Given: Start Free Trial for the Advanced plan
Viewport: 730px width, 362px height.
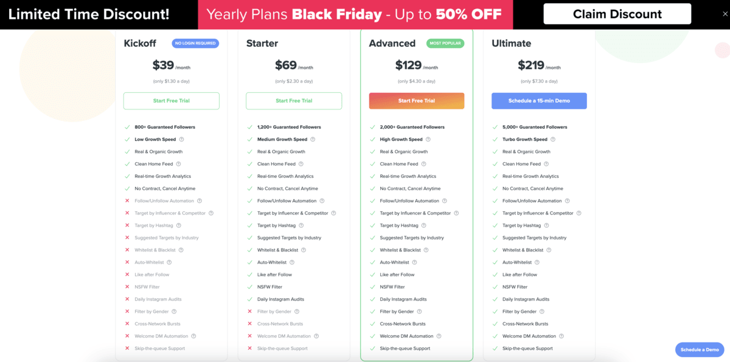Looking at the screenshot, I should click(x=416, y=101).
